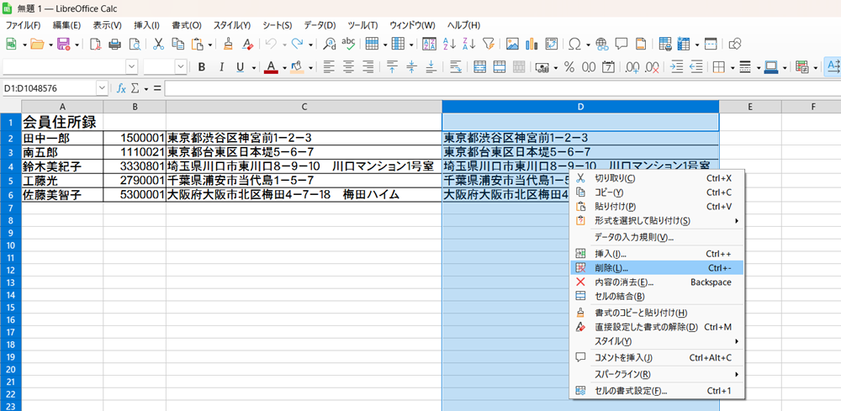The width and height of the screenshot is (841, 411).
Task: Open the Font Color dropdown arrow
Action: click(x=284, y=67)
